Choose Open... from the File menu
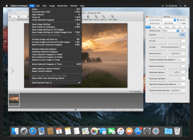Image resolution: width=193 pixels, height=140 pixels. (x=55, y=9)
